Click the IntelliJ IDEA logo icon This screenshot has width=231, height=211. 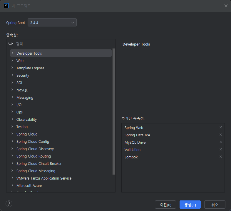pos(6,6)
